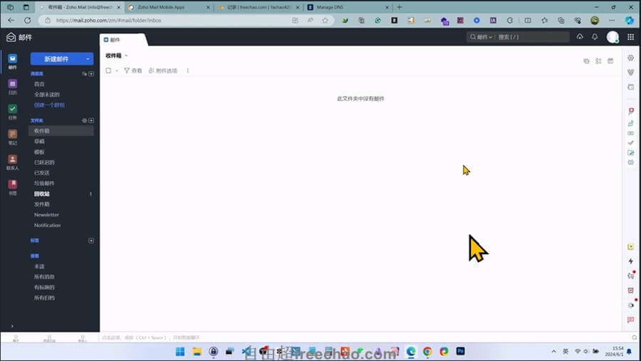
Task: Tick the select-all checkbox in mail toolbar
Action: click(x=108, y=70)
